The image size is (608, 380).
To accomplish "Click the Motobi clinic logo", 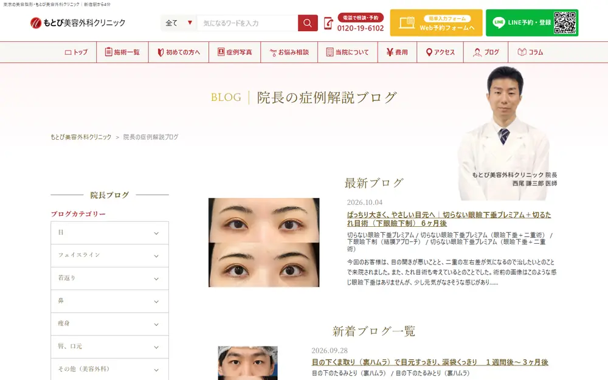I will pos(78,23).
